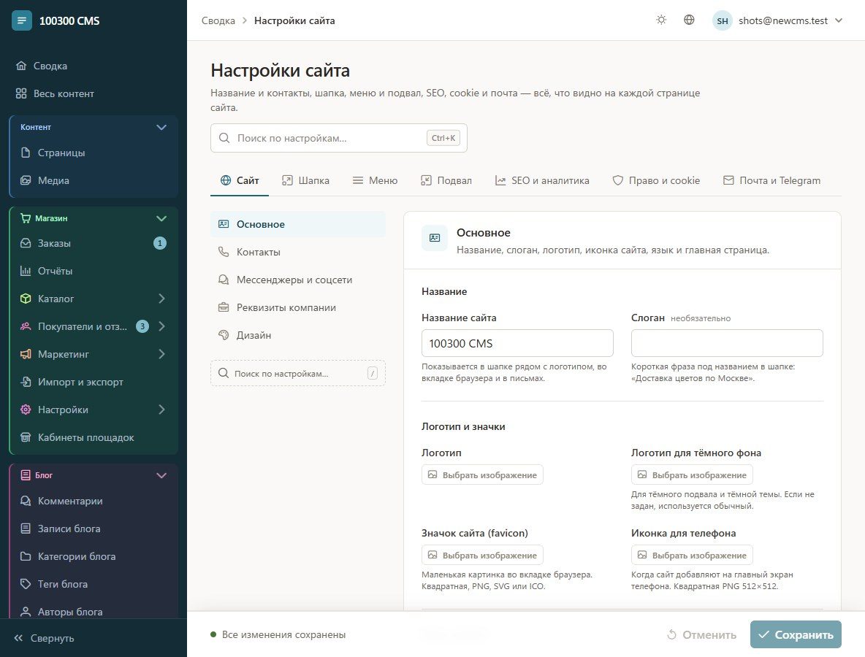The width and height of the screenshot is (865, 657).
Task: Open Категории блога in sidebar
Action: pos(94,557)
